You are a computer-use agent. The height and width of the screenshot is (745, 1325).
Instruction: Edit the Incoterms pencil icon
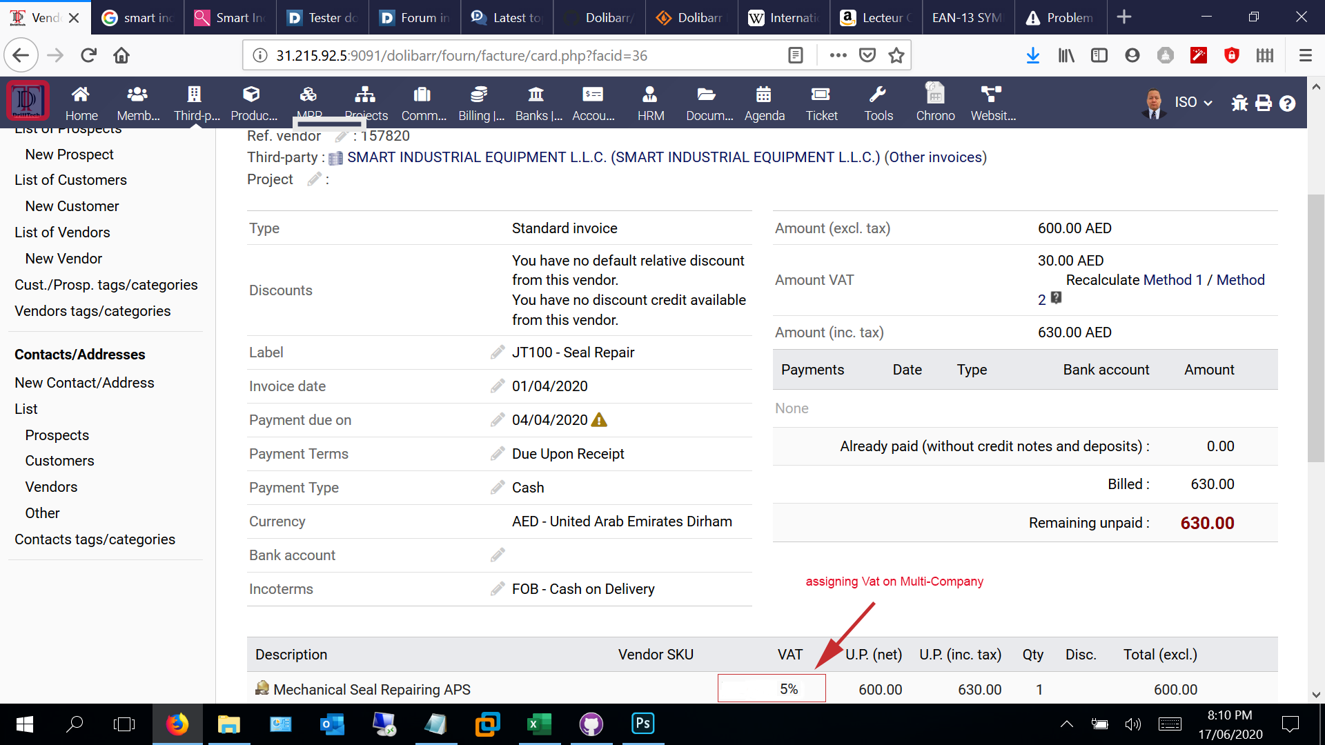click(x=498, y=589)
